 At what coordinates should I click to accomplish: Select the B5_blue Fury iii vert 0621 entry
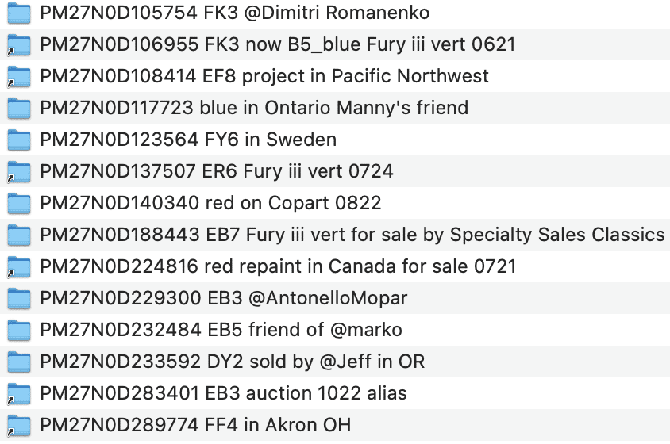pos(277,44)
